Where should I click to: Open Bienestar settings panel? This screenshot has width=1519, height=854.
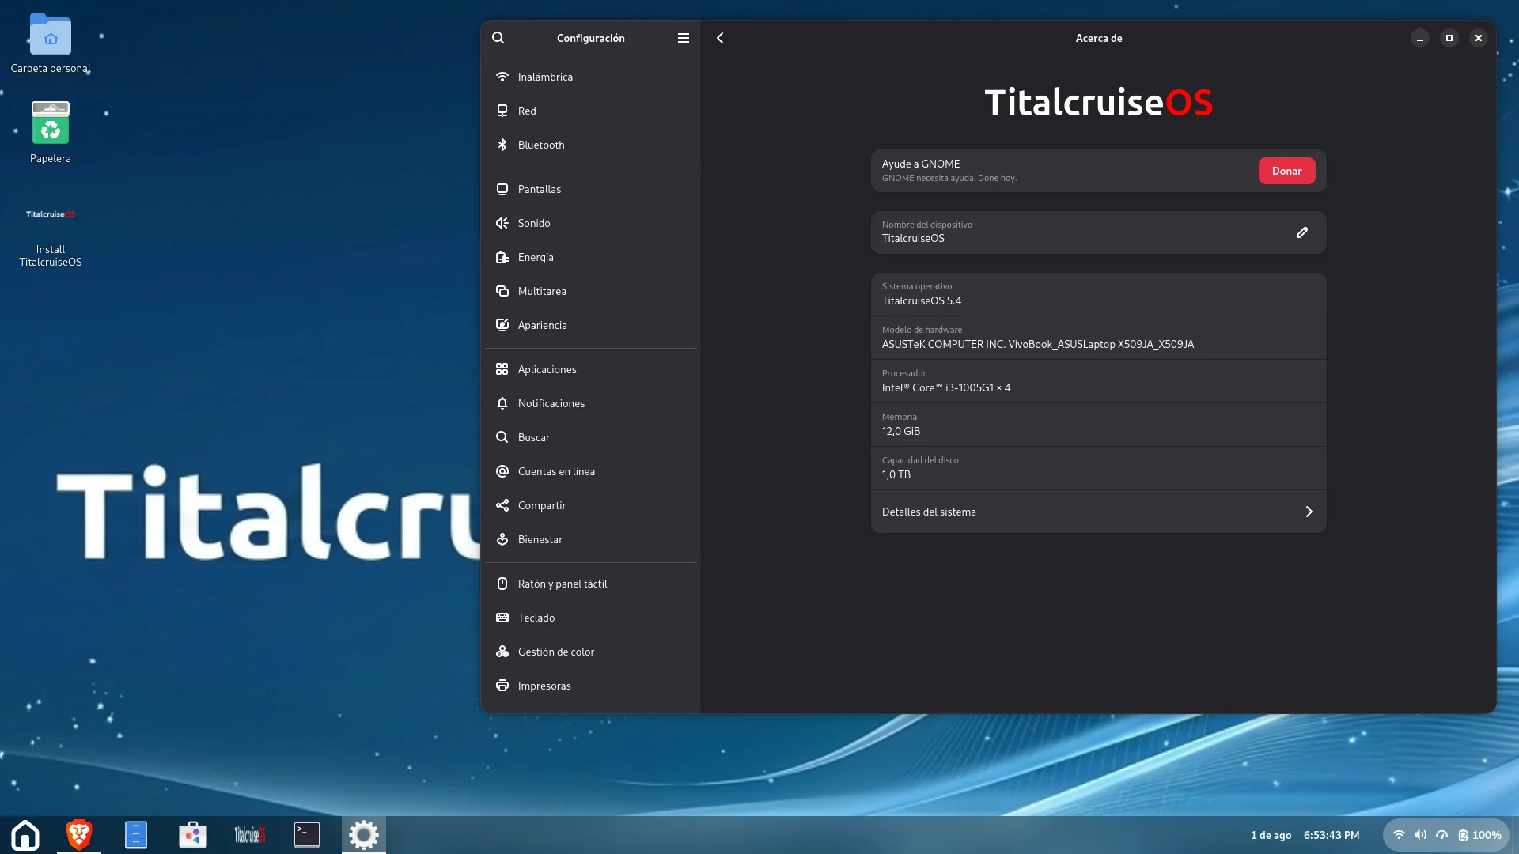click(591, 539)
